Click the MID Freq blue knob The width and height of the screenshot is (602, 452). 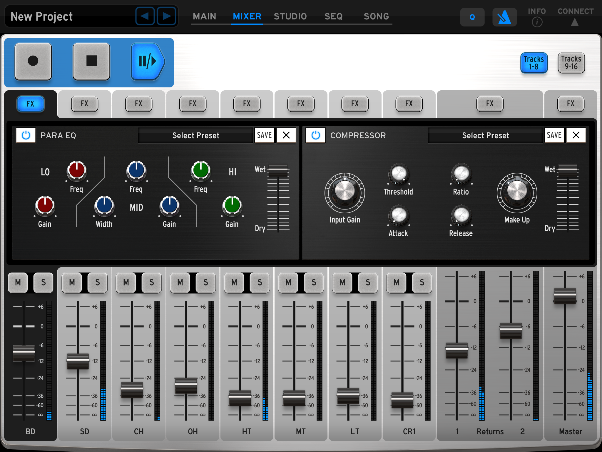(x=136, y=170)
